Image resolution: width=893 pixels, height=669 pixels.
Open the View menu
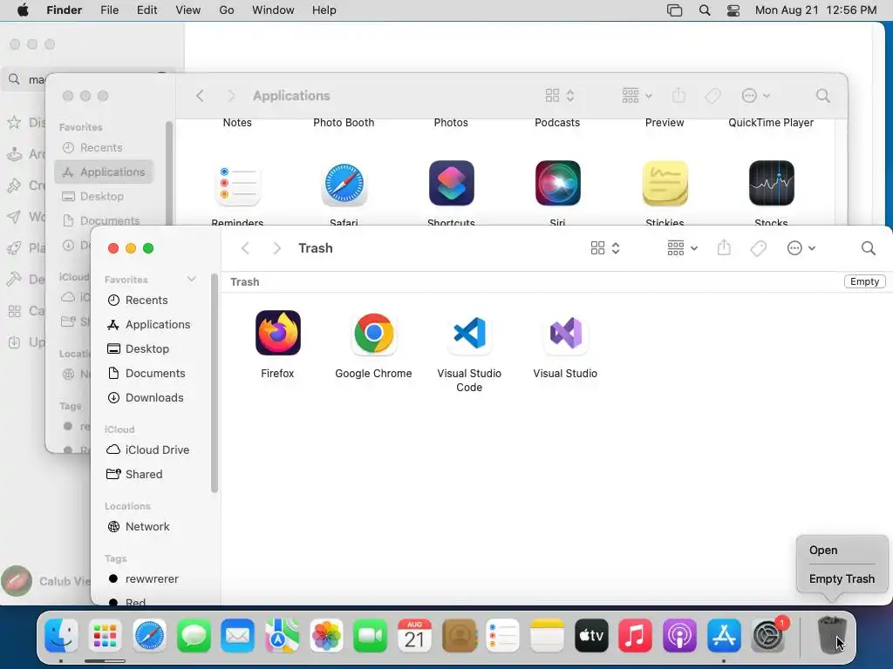pyautogui.click(x=188, y=10)
